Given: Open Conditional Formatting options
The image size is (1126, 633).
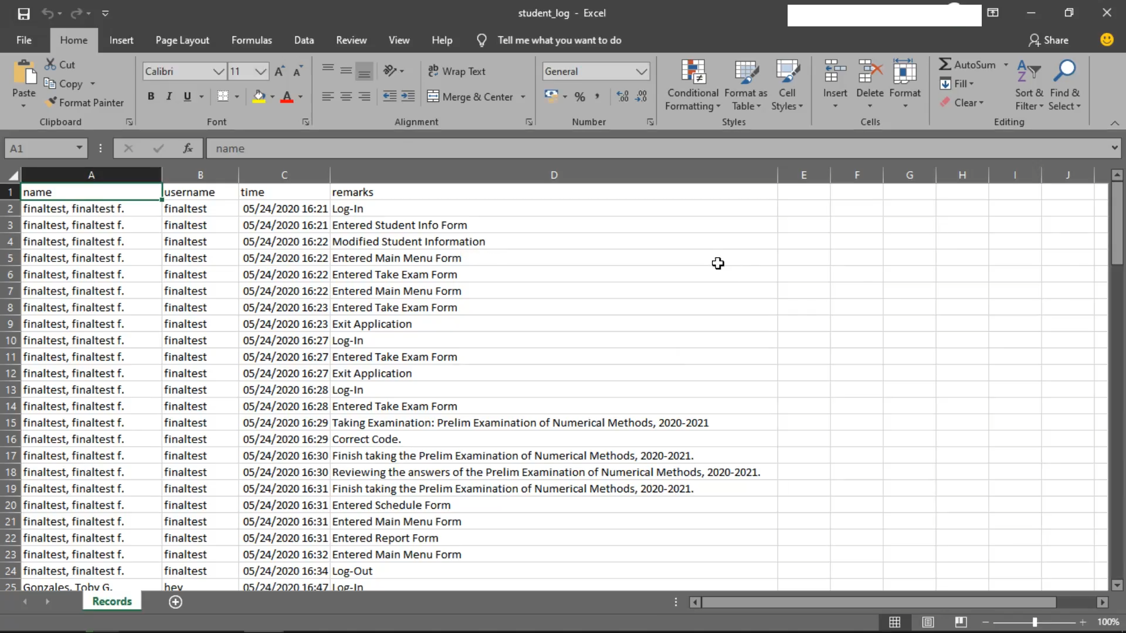Looking at the screenshot, I should (692, 84).
